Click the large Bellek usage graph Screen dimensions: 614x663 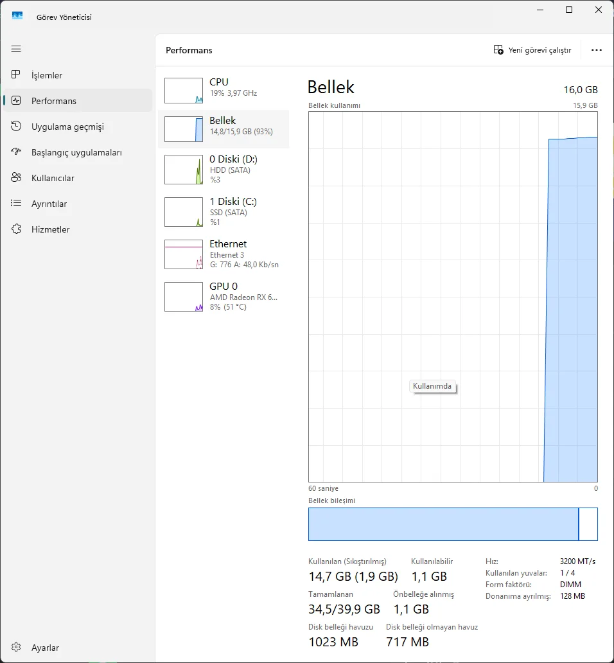click(453, 297)
